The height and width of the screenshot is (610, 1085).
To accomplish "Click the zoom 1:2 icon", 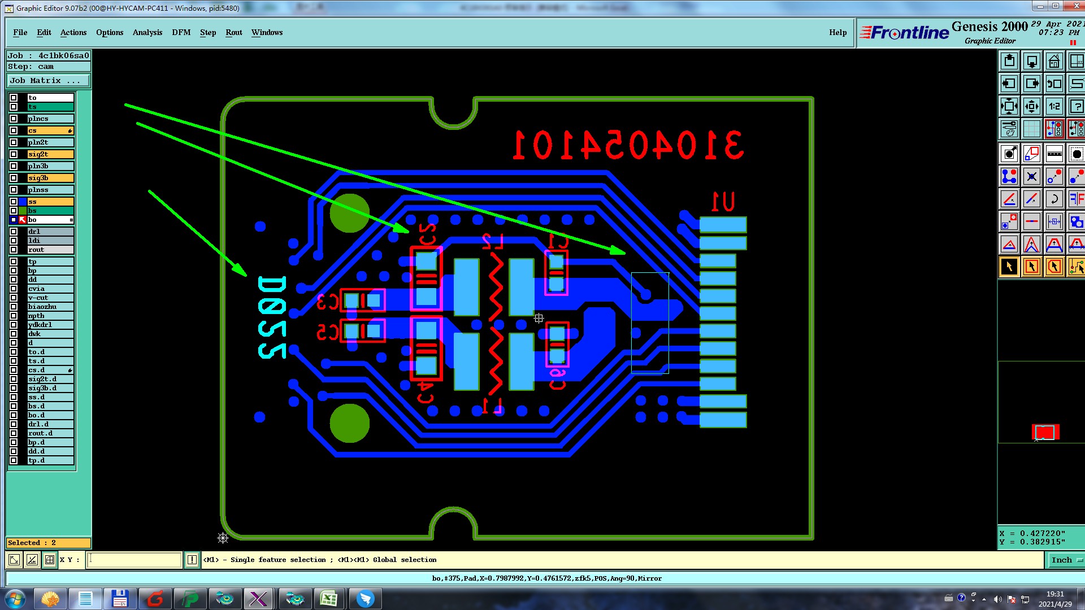I will coord(1054,106).
